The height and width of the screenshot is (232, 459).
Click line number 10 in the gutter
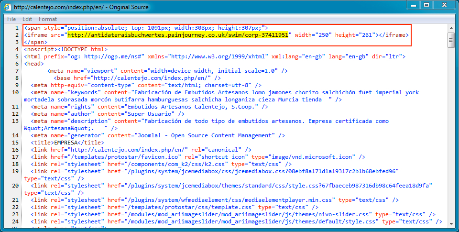tap(14, 92)
